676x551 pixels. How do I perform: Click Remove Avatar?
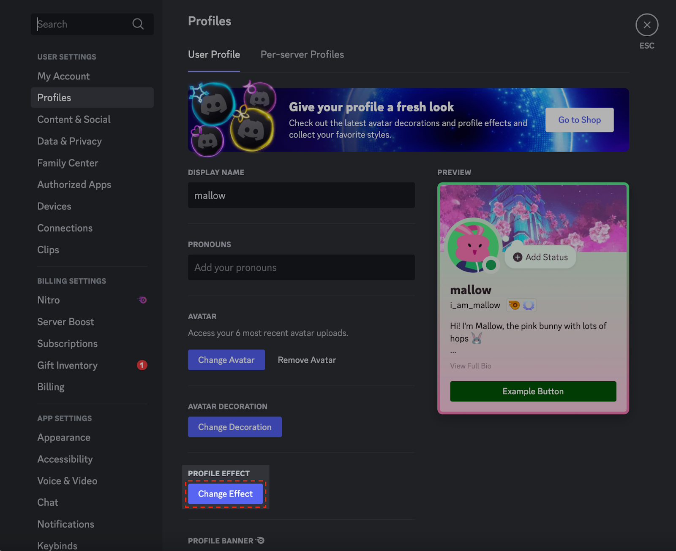click(307, 360)
